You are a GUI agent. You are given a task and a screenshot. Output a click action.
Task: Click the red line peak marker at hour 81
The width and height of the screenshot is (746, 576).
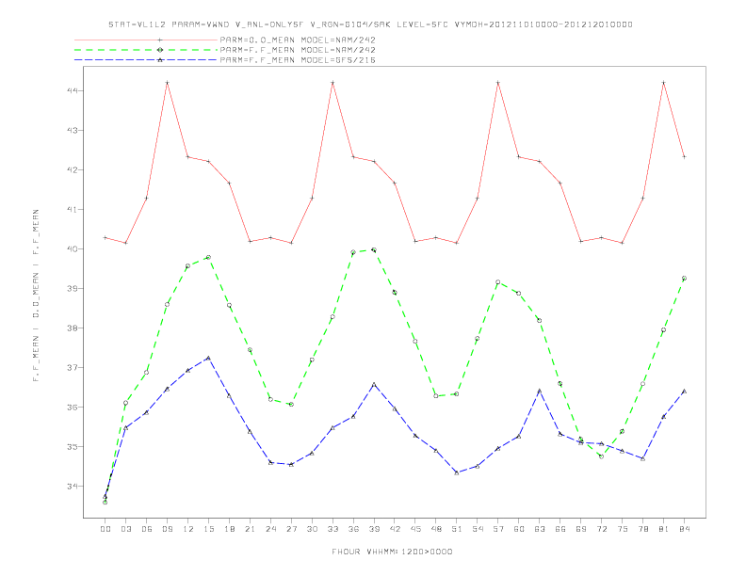coord(663,83)
